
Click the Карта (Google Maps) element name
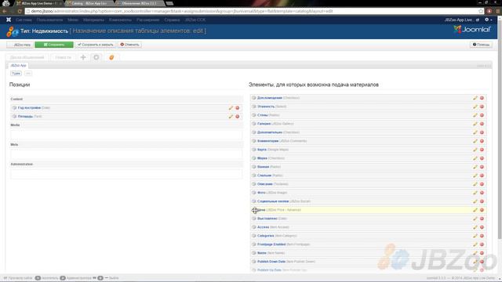pyautogui.click(x=261, y=150)
